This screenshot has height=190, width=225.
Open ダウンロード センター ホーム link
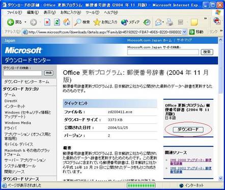coord(26,82)
